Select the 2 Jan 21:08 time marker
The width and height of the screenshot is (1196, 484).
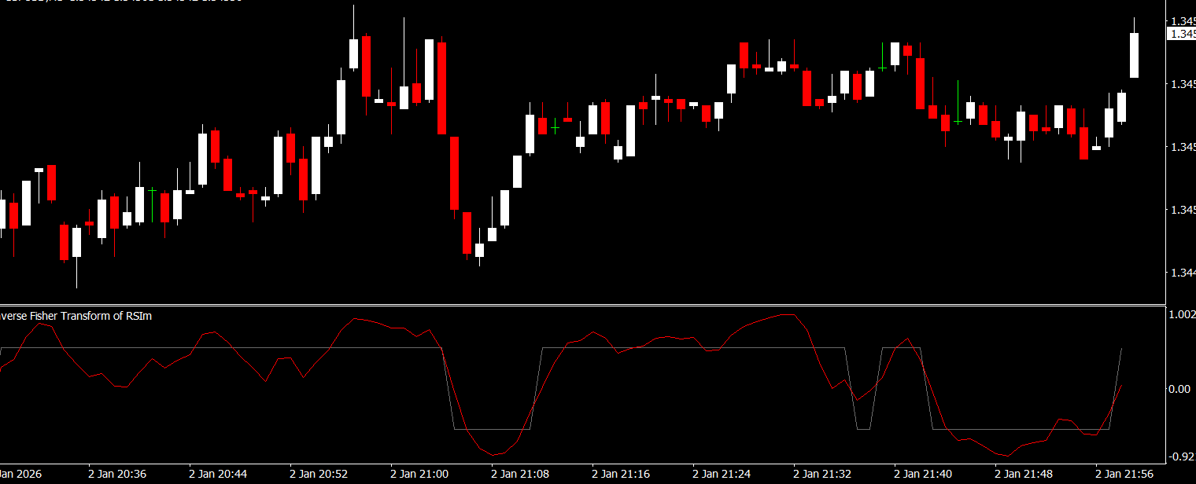click(520, 475)
